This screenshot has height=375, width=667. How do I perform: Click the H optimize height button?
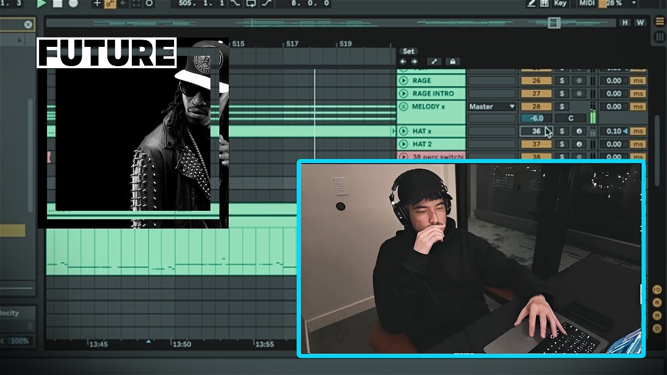[625, 23]
